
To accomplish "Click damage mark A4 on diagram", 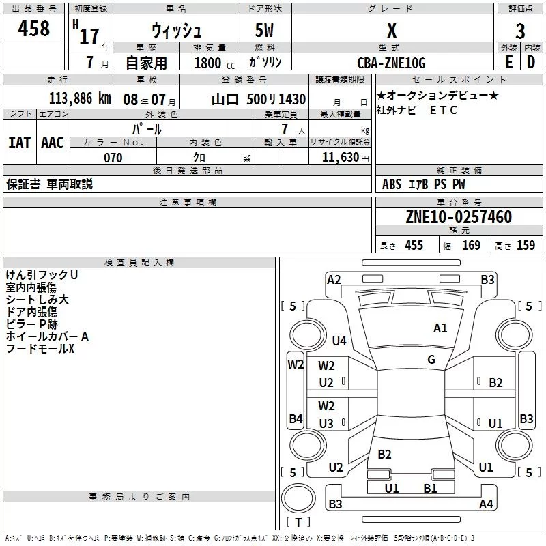I will 486,504.
